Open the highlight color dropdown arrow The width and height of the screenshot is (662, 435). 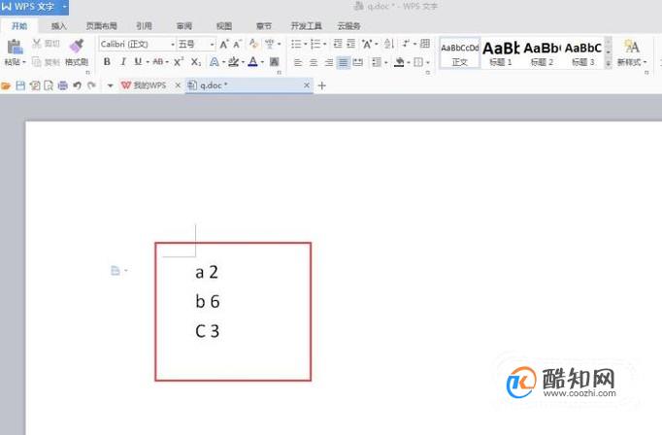pyautogui.click(x=243, y=62)
